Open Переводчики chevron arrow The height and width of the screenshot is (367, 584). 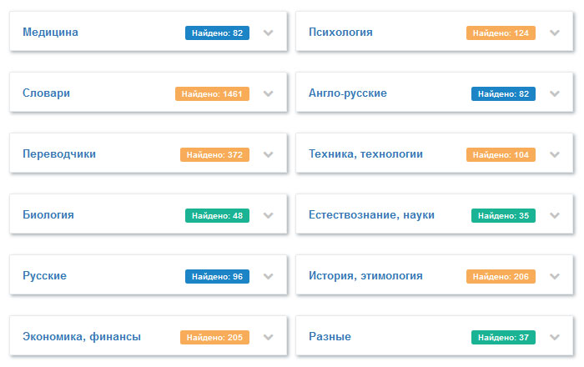click(x=268, y=154)
